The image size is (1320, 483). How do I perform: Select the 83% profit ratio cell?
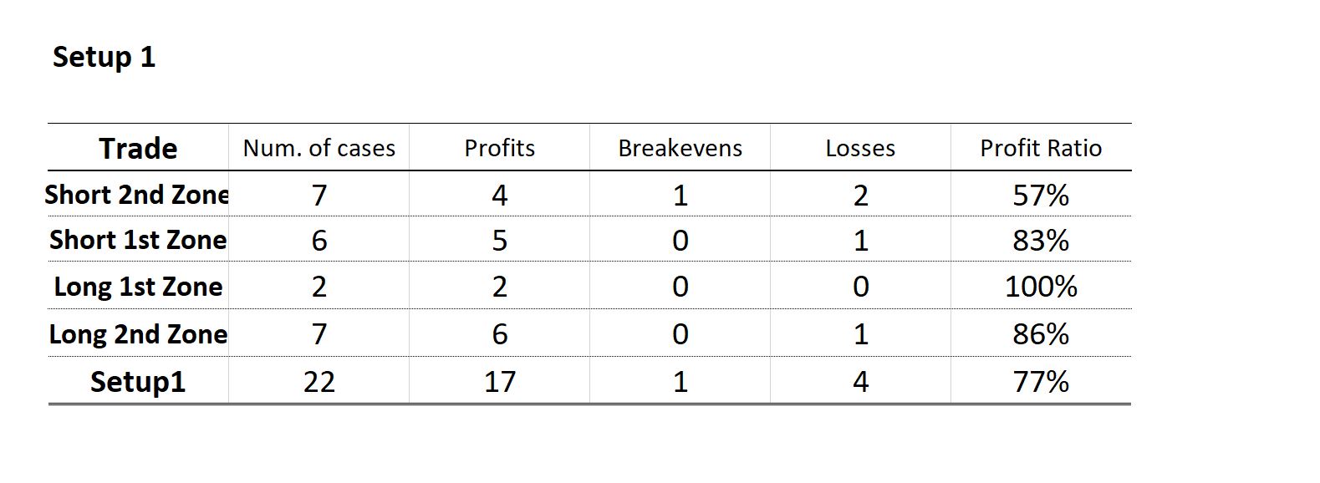coord(1041,240)
